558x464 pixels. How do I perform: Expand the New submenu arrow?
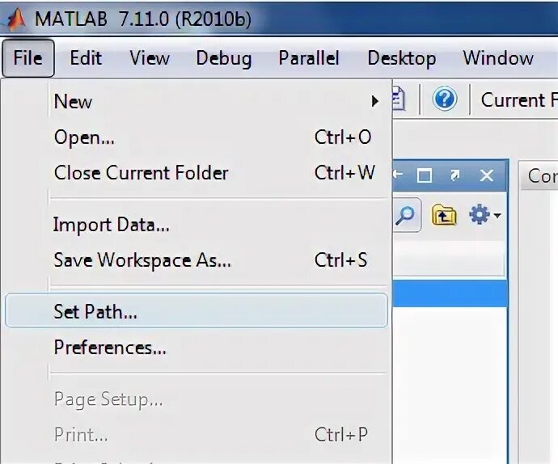tap(374, 101)
